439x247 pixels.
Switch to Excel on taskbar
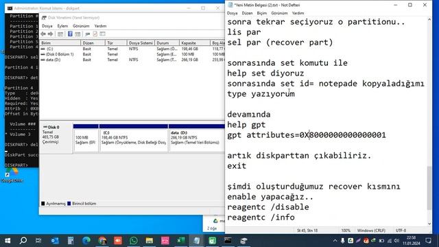tap(181, 241)
